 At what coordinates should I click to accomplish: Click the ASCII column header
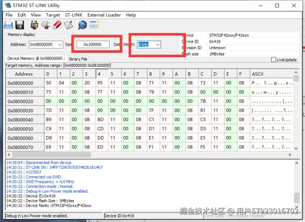click(272, 74)
